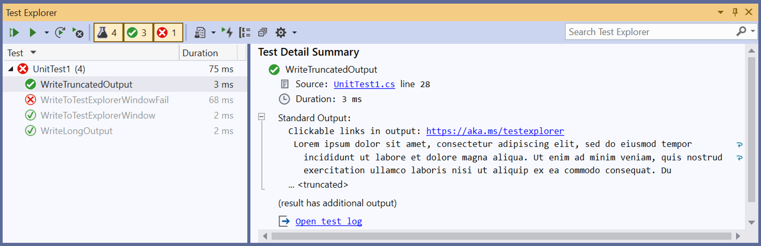Click the failed icon next to UnitTest1
Screen dimensions: 761x246
pos(23,69)
